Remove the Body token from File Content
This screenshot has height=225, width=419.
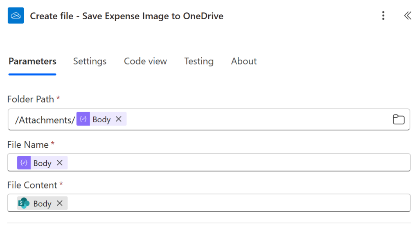tap(60, 203)
